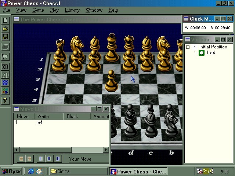Click the white queen piece
The image size is (235, 176).
[x=129, y=43]
